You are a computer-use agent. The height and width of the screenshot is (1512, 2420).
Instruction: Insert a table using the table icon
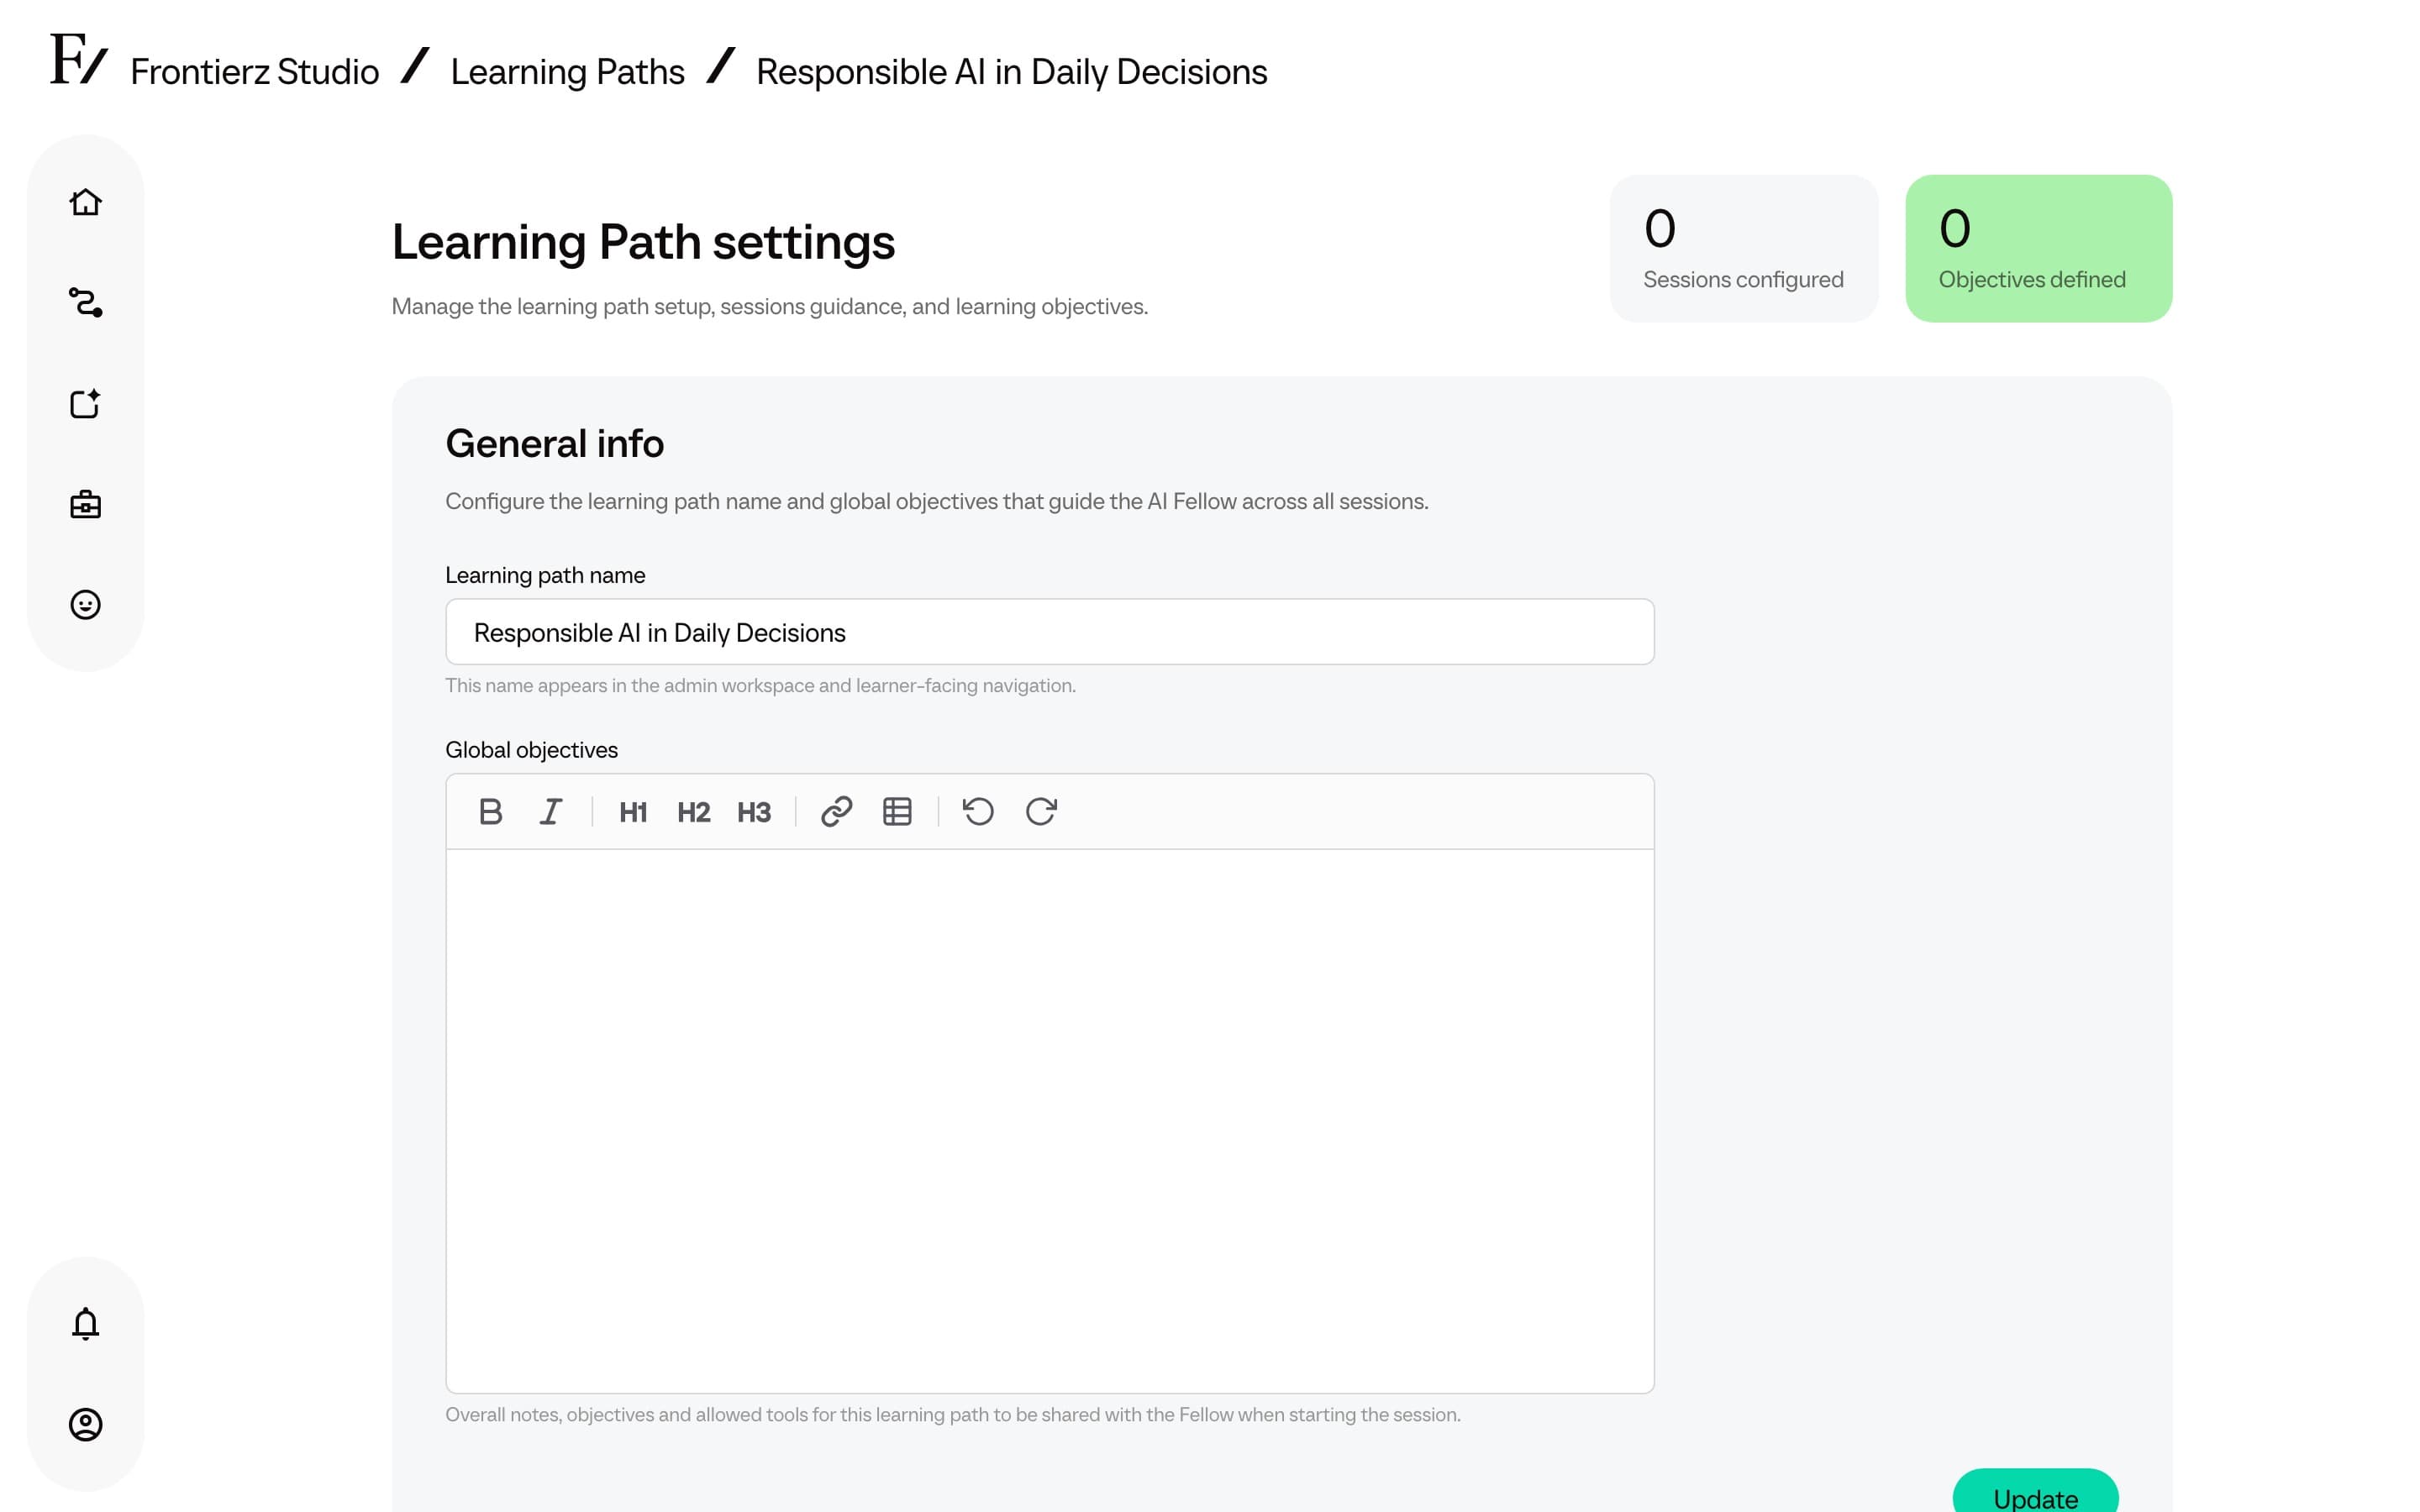[x=897, y=811]
